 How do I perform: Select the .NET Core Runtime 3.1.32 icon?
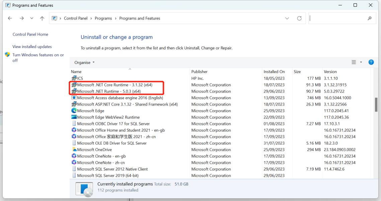(74, 85)
